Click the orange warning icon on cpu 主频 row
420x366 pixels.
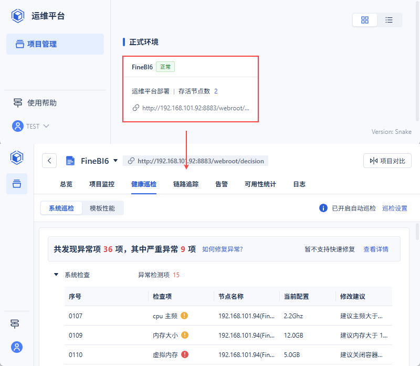(184, 316)
